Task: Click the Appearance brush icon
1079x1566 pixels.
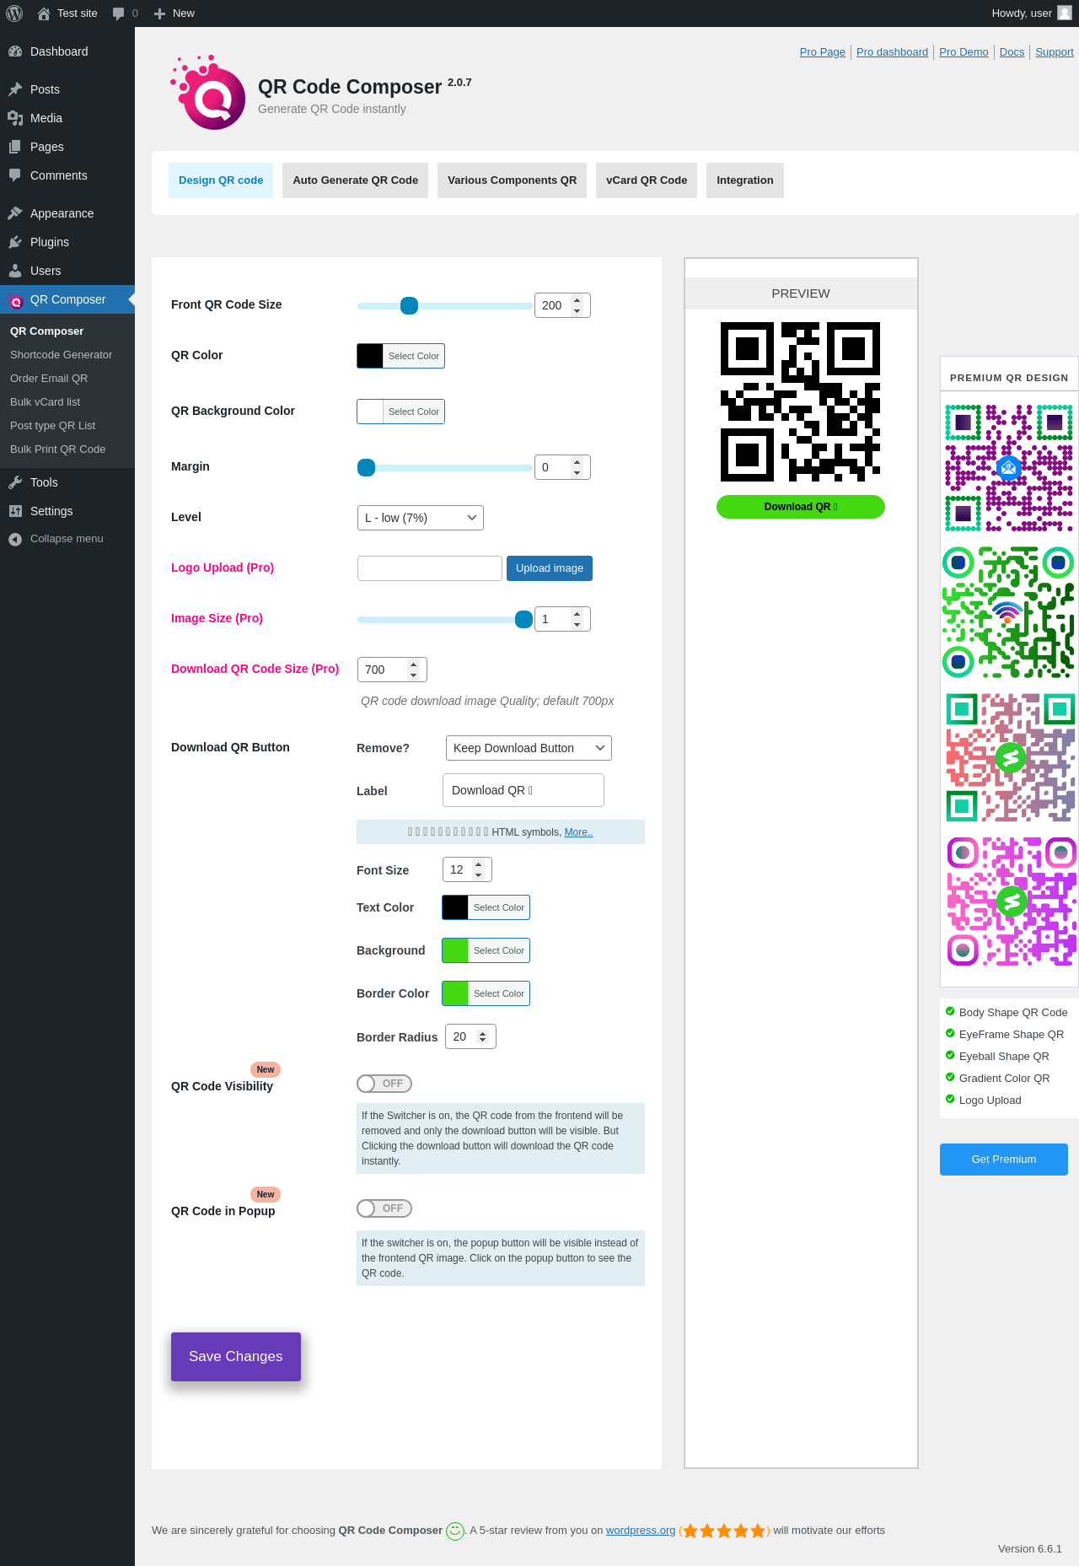Action: 15,213
